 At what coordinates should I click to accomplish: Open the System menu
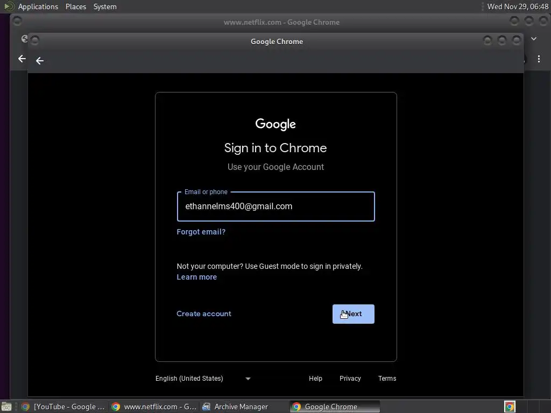point(105,6)
